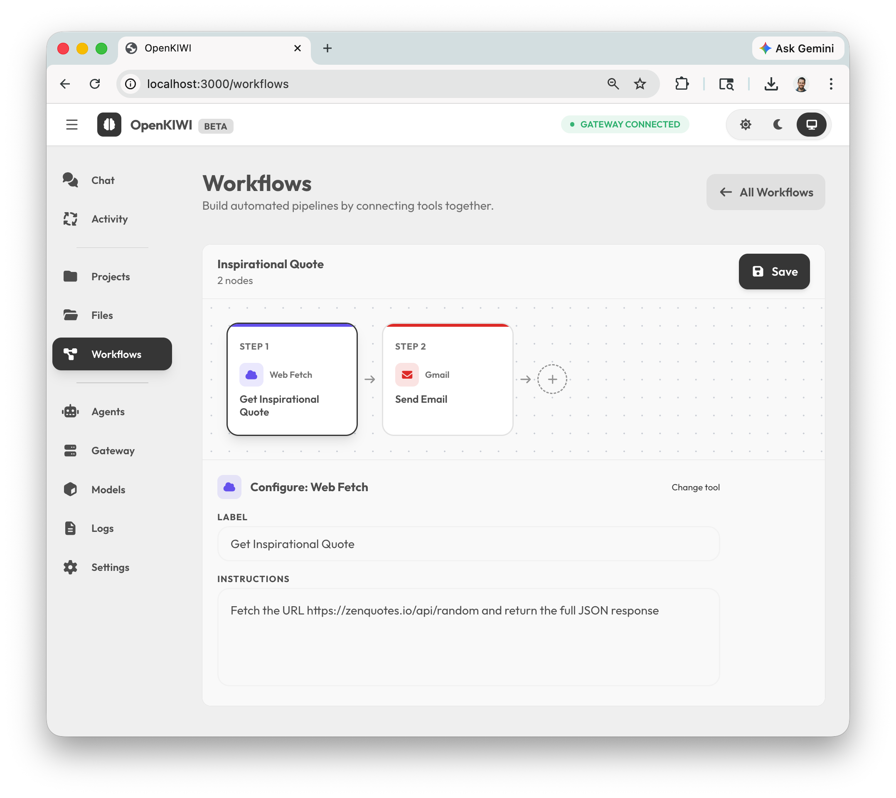Open browser extensions puzzle icon
896x798 pixels.
682,84
